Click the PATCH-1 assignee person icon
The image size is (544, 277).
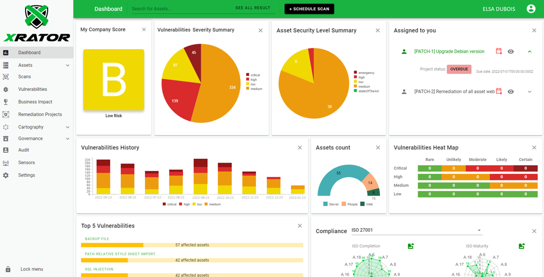(404, 51)
